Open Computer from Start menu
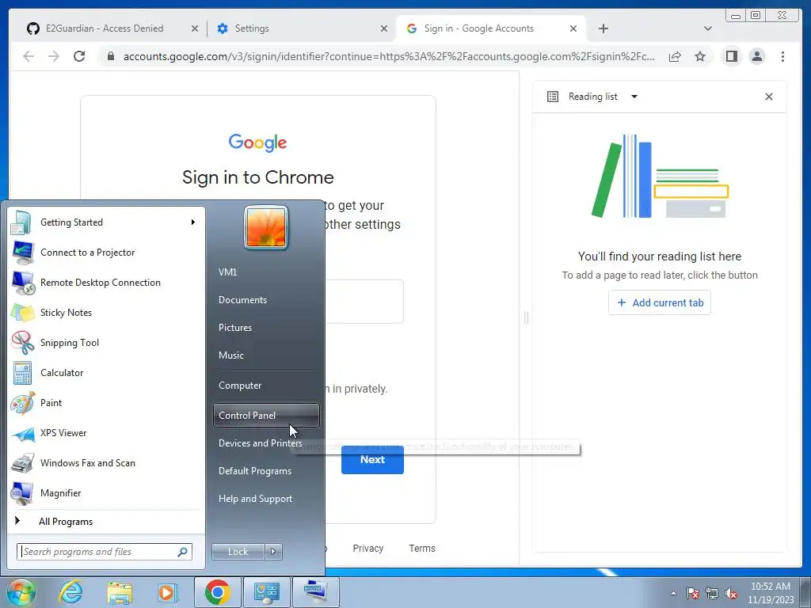 tap(266, 386)
